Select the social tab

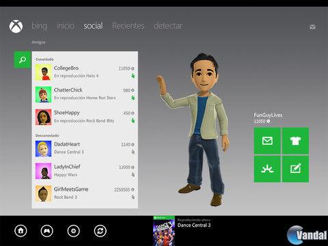pos(93,26)
